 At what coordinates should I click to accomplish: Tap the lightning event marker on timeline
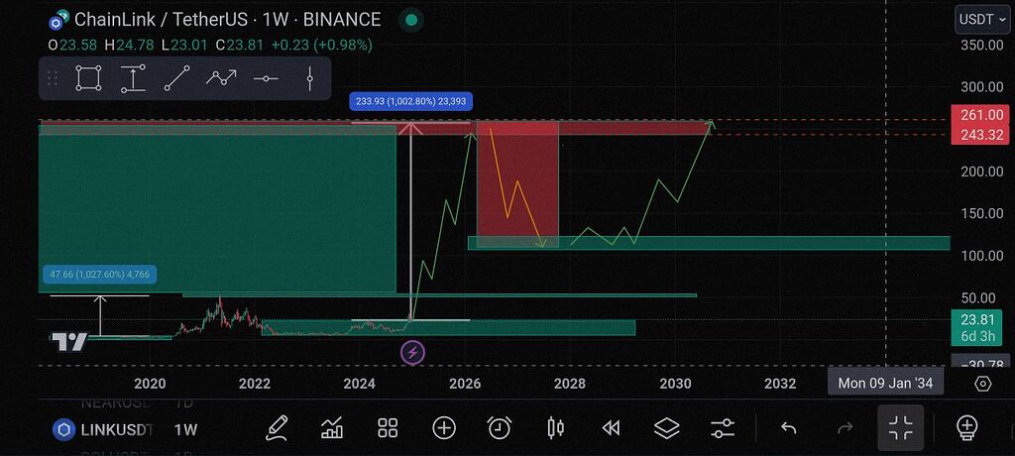click(413, 353)
